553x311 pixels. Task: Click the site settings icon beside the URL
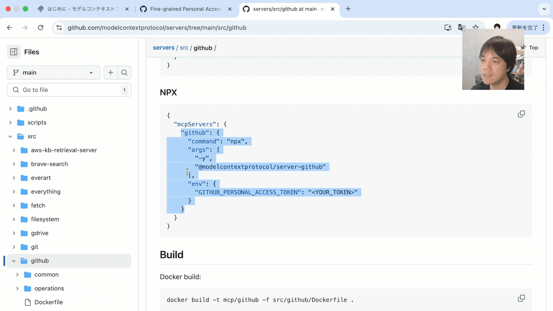click(x=59, y=28)
